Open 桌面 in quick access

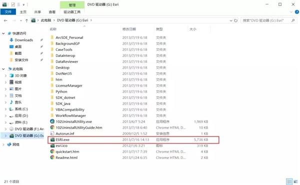coord(18,47)
